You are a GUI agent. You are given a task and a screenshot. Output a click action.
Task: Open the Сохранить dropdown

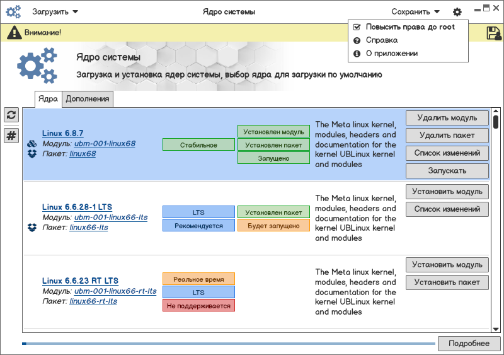click(x=415, y=12)
